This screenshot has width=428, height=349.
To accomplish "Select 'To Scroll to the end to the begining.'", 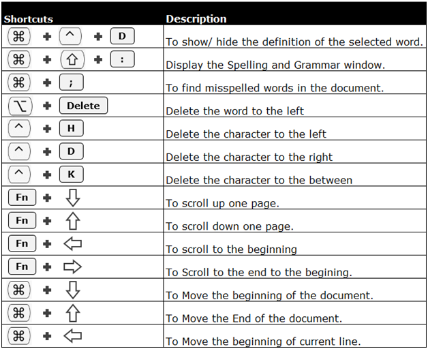I will pyautogui.click(x=259, y=273).
